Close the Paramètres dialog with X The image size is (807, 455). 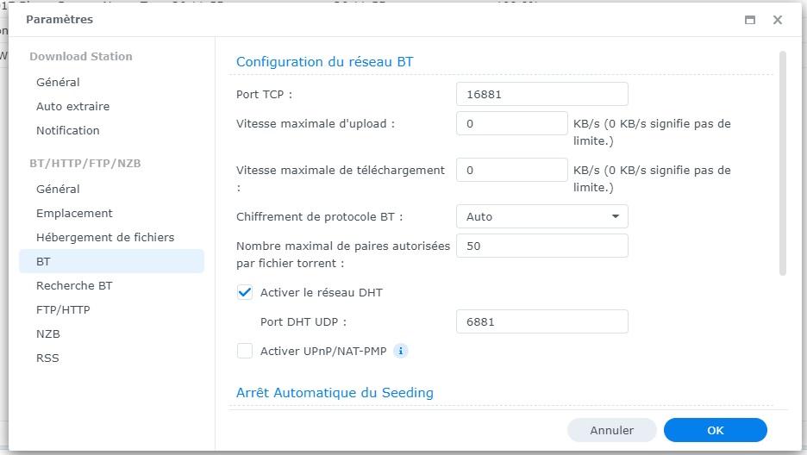[x=777, y=20]
